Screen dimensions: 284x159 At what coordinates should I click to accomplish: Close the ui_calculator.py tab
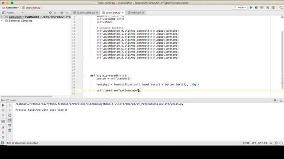click(x=97, y=13)
